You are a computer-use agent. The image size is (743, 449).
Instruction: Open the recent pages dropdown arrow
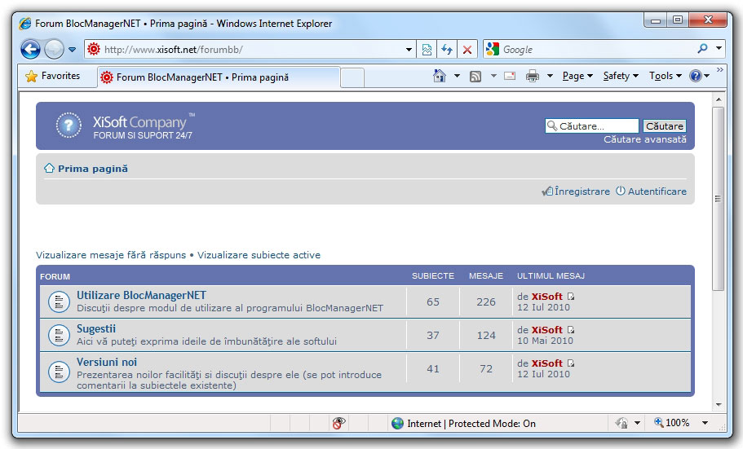[x=72, y=50]
